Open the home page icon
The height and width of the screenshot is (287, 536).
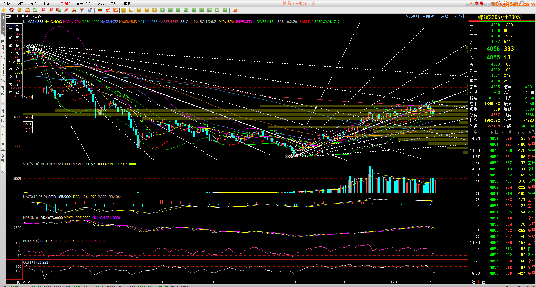coord(12,10)
